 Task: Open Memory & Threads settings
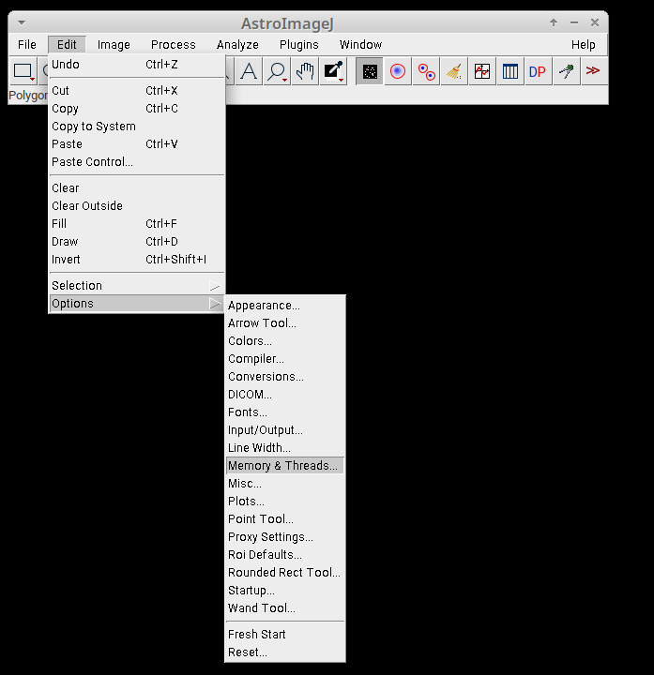point(285,466)
